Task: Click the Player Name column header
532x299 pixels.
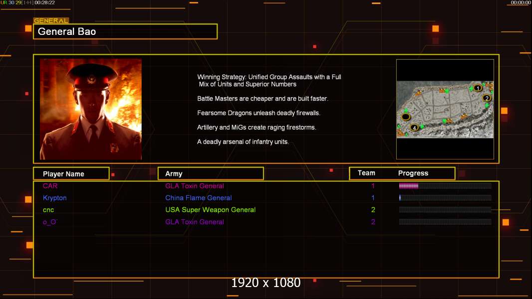Action: pyautogui.click(x=71, y=174)
